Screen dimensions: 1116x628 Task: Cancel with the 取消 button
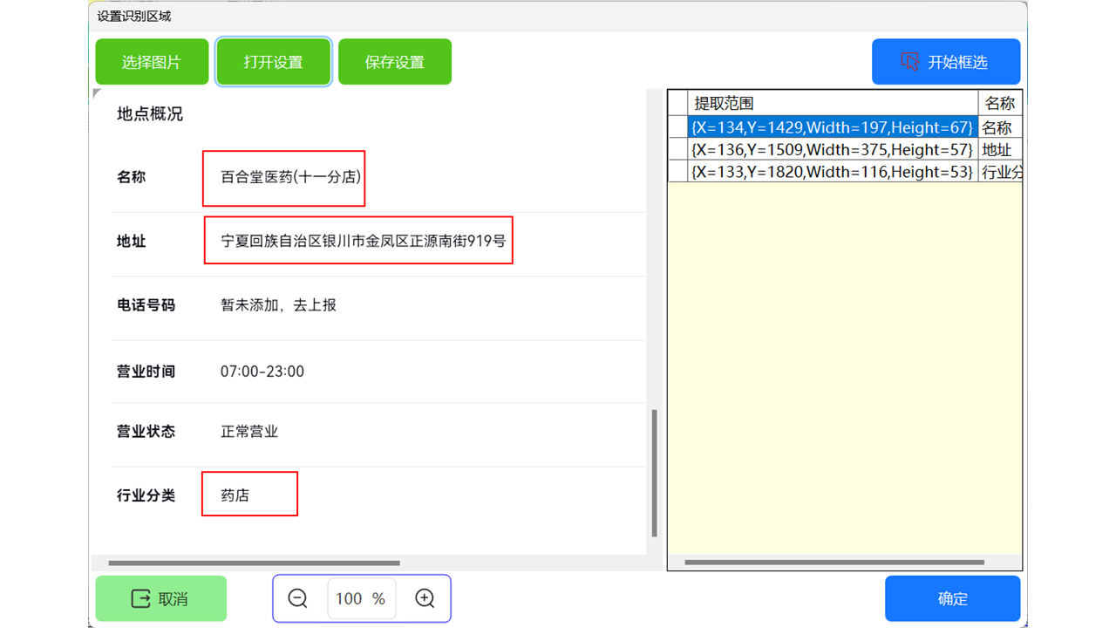[161, 599]
